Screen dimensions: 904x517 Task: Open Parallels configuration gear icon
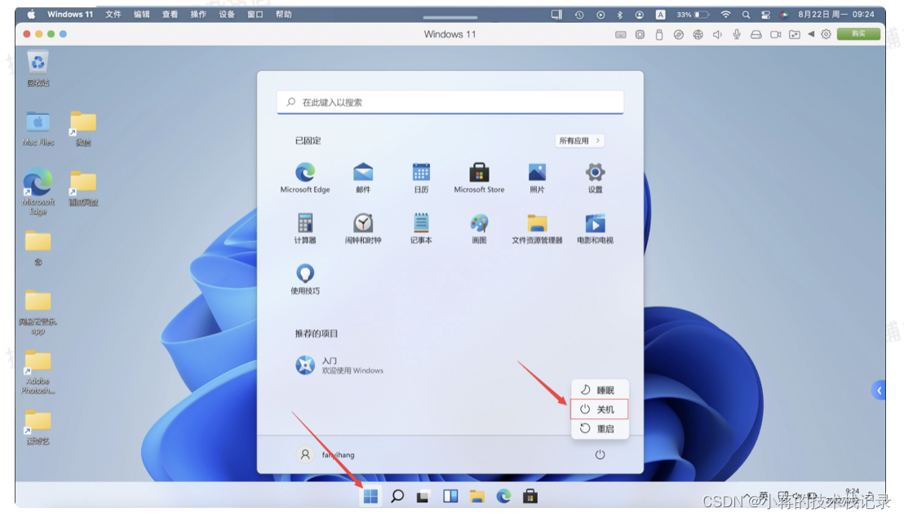click(x=826, y=34)
